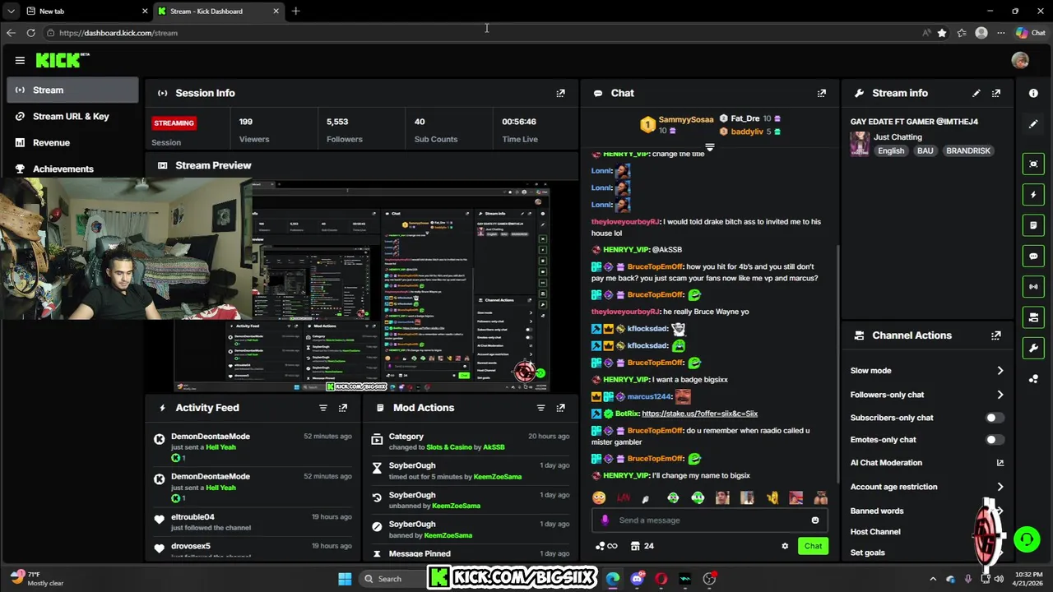The height and width of the screenshot is (592, 1053).
Task: Toggle the document widget in the right sidebar
Action: click(x=1033, y=225)
